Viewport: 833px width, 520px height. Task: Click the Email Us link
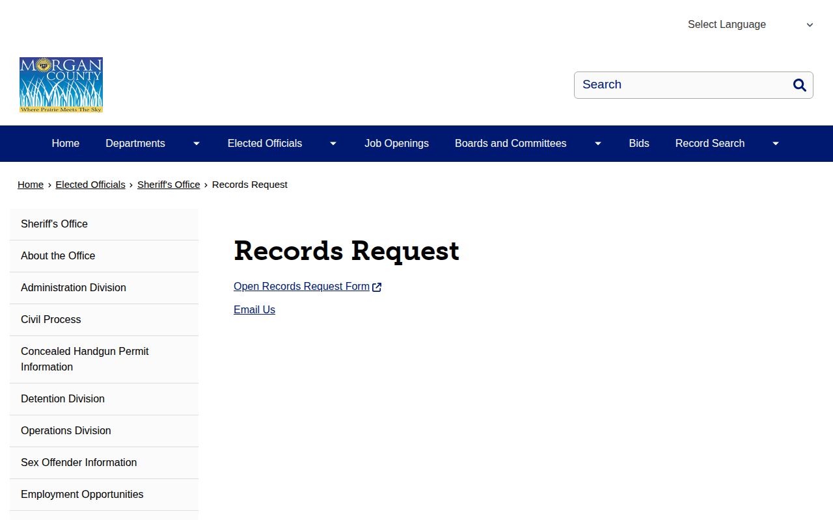click(x=254, y=310)
